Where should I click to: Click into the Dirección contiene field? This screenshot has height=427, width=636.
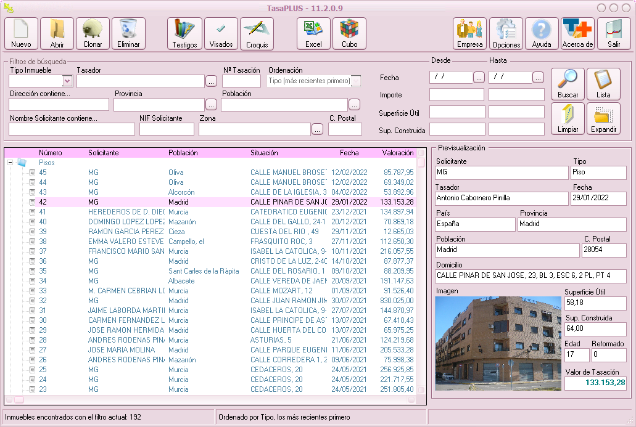click(59, 105)
